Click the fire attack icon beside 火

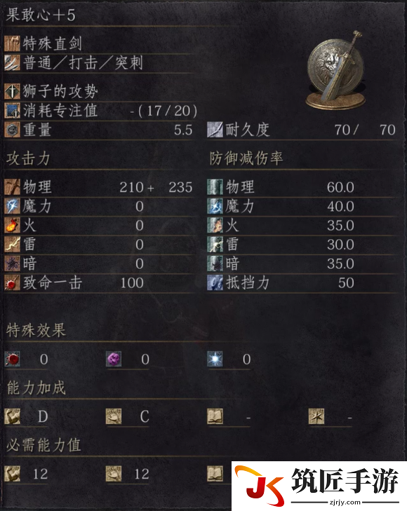(x=13, y=226)
